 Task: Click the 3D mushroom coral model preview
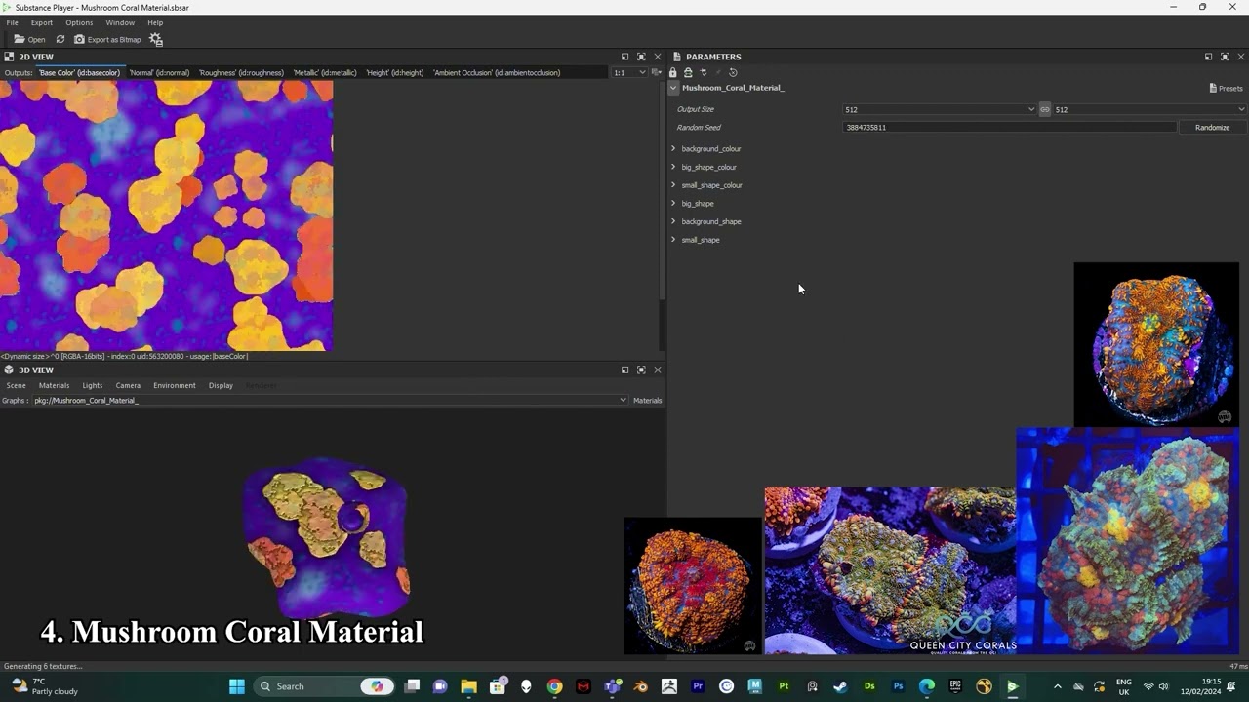click(325, 536)
